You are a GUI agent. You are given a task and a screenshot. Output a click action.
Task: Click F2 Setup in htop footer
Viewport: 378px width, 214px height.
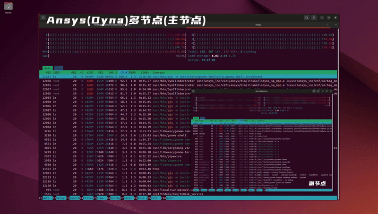click(x=60, y=198)
